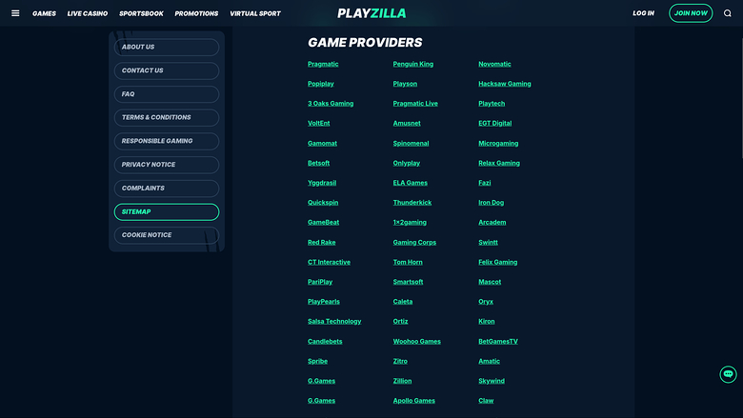Open the Live Casino menu
The image size is (743, 418).
pos(88,13)
